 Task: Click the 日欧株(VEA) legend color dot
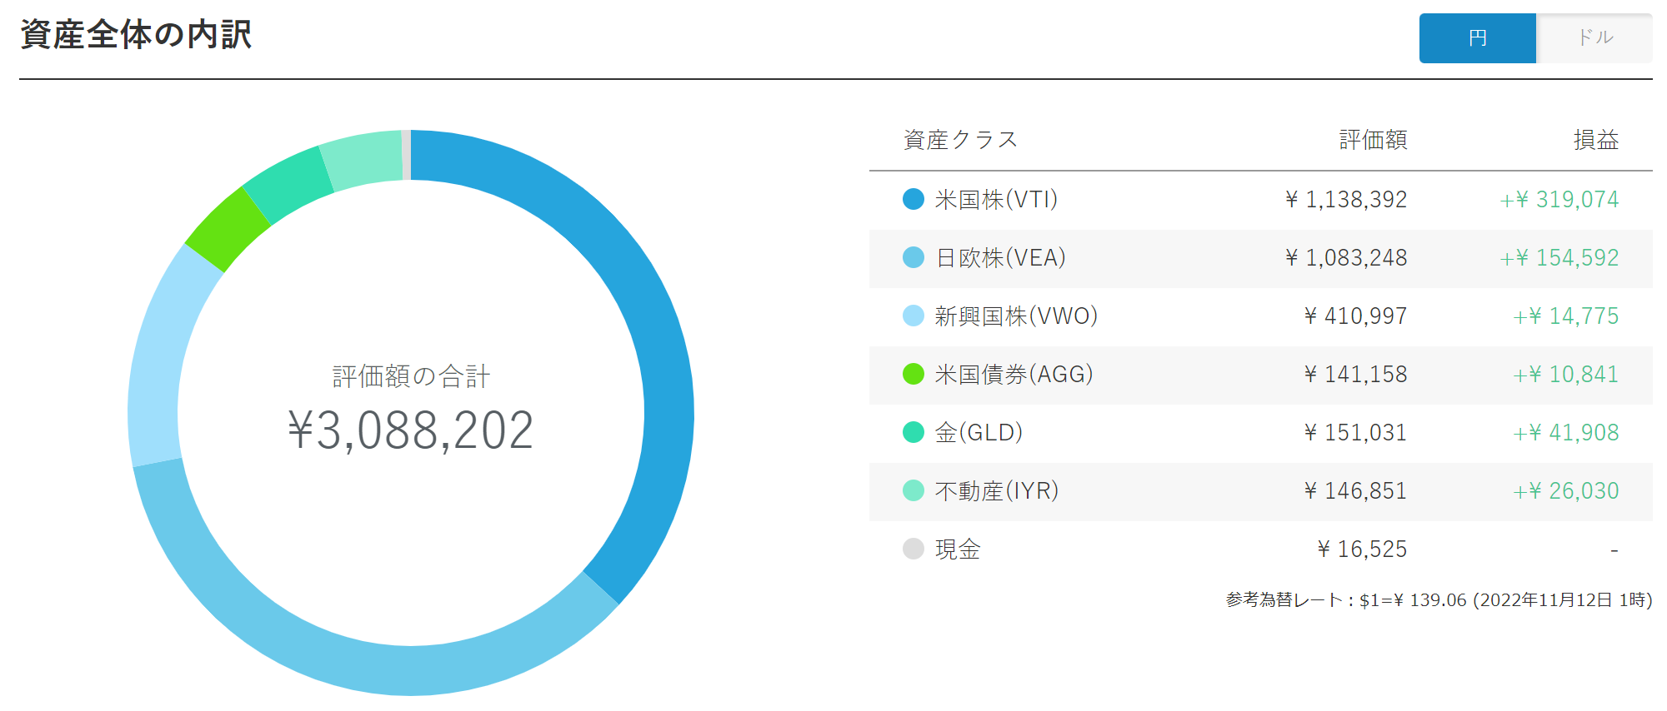pos(914,257)
